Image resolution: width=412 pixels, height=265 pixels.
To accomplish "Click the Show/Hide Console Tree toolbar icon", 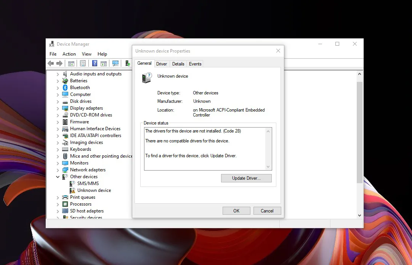I will point(71,63).
